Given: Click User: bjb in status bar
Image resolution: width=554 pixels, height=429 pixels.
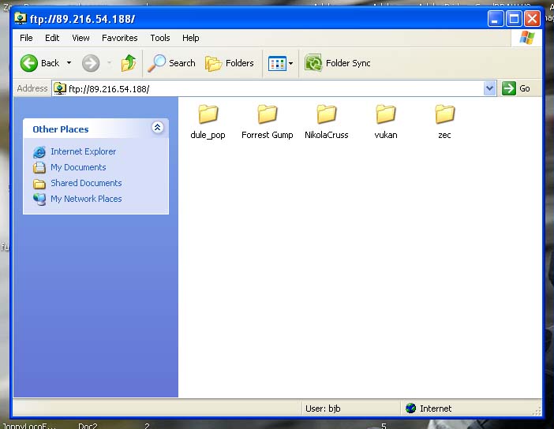Looking at the screenshot, I should coord(323,408).
